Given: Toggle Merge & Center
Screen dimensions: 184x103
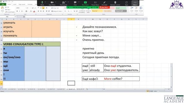Looking at the screenshot, I should click(57, 11).
